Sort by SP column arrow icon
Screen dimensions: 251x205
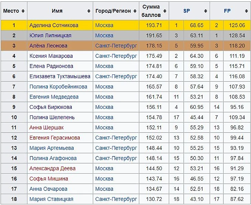pyautogui.click(x=206, y=11)
